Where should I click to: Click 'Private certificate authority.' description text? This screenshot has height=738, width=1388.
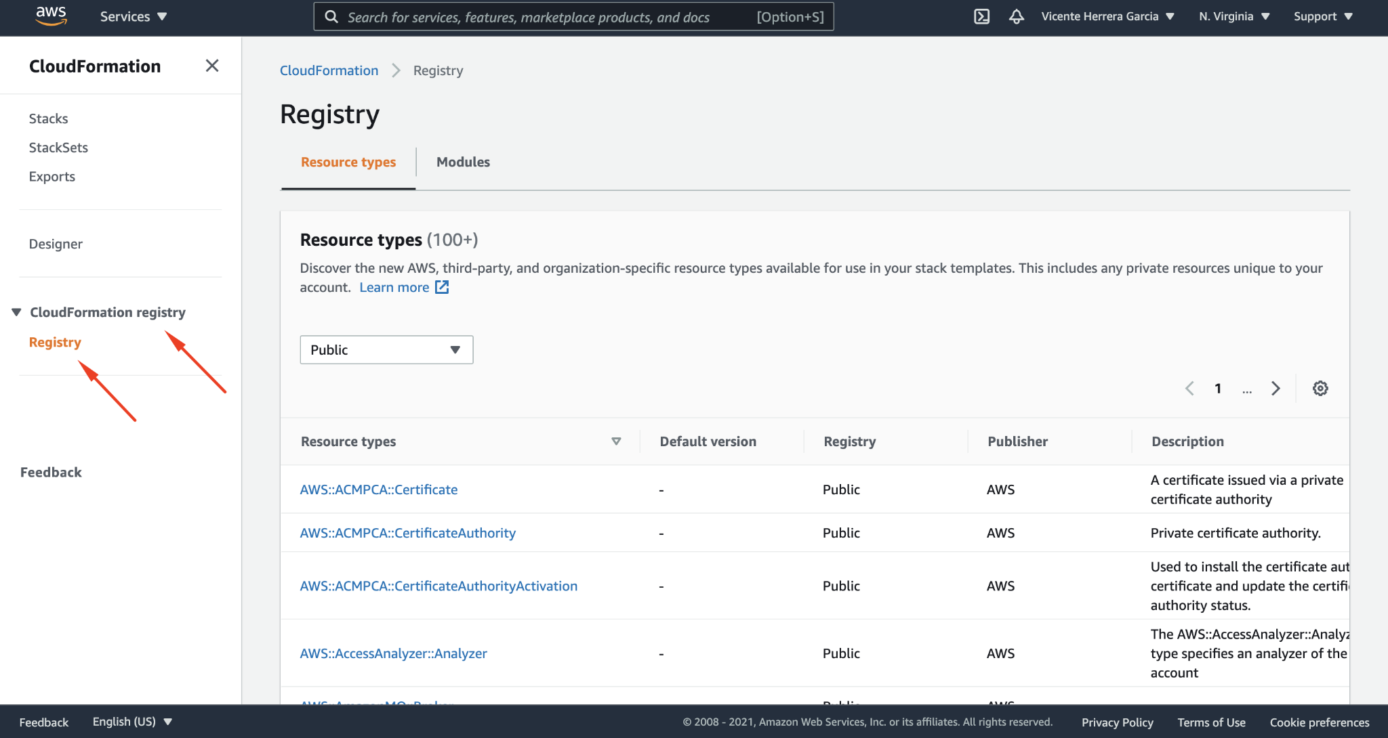(1236, 533)
